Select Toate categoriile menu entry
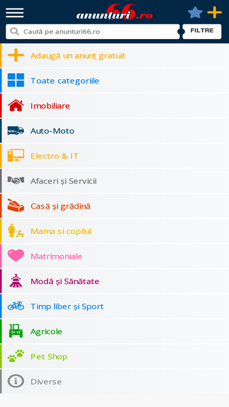 [115, 81]
